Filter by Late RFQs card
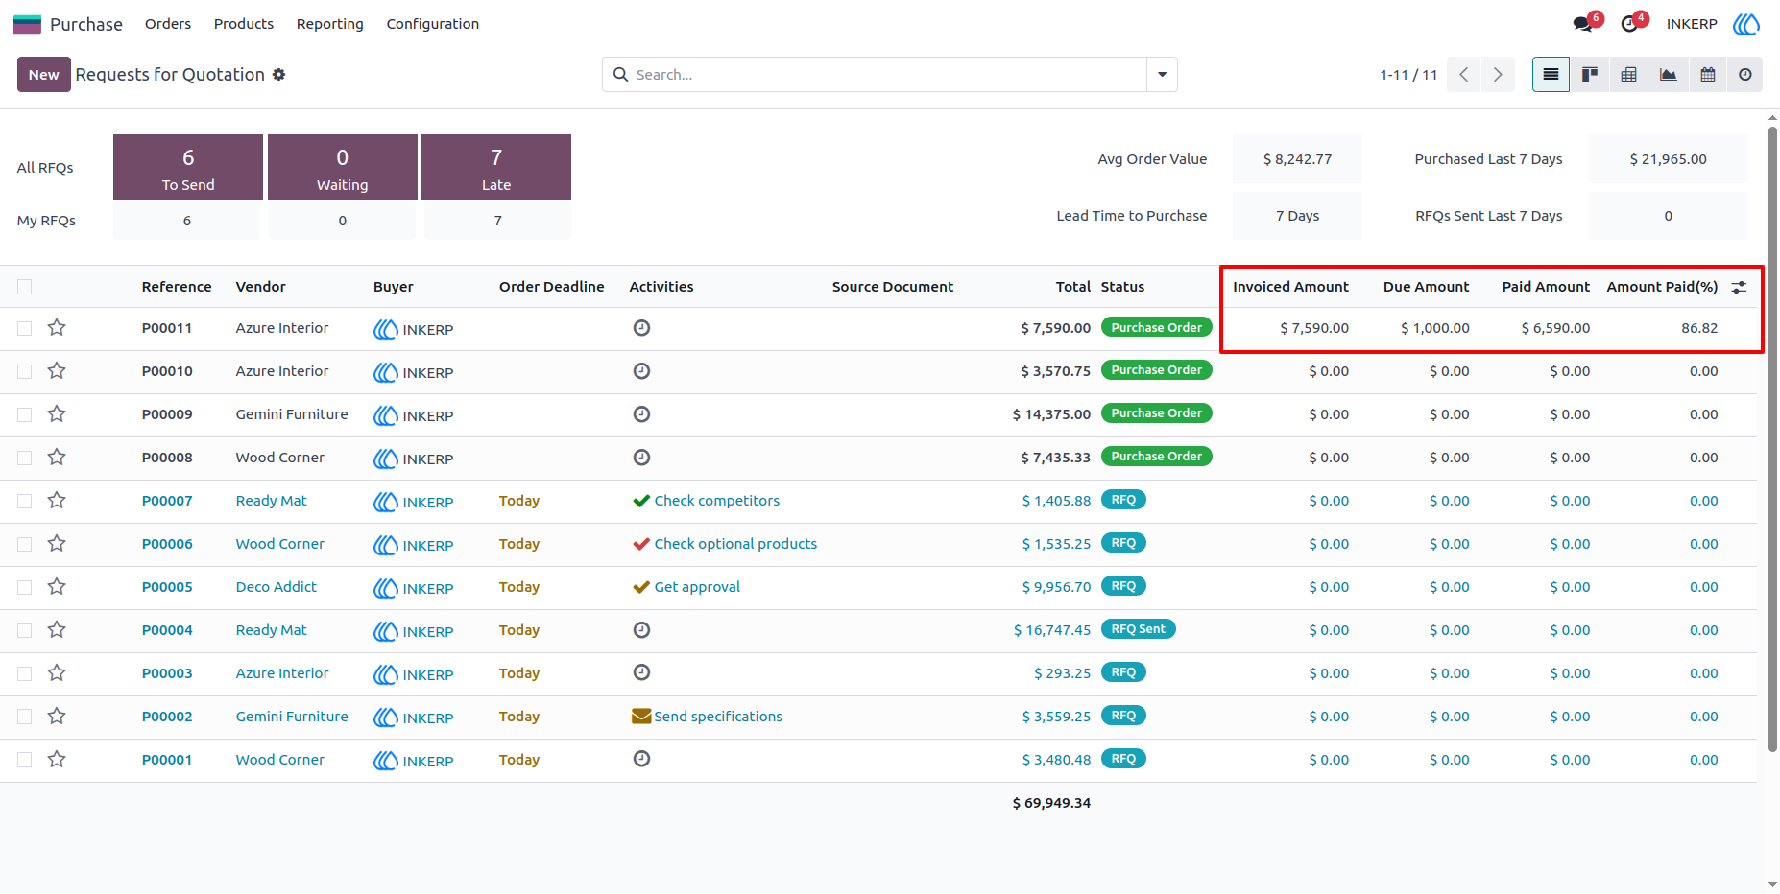Viewport: 1780px width, 894px height. [x=496, y=168]
